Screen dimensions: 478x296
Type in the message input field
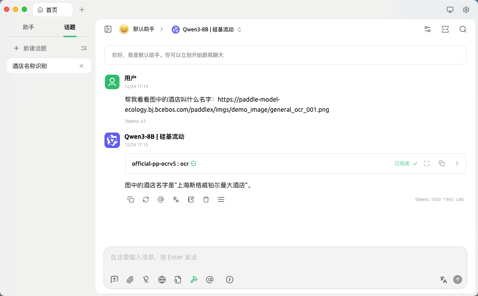coord(285,257)
